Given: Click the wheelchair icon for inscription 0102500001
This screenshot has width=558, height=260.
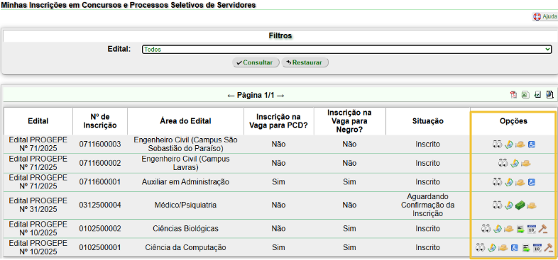Looking at the screenshot, I should [x=514, y=247].
